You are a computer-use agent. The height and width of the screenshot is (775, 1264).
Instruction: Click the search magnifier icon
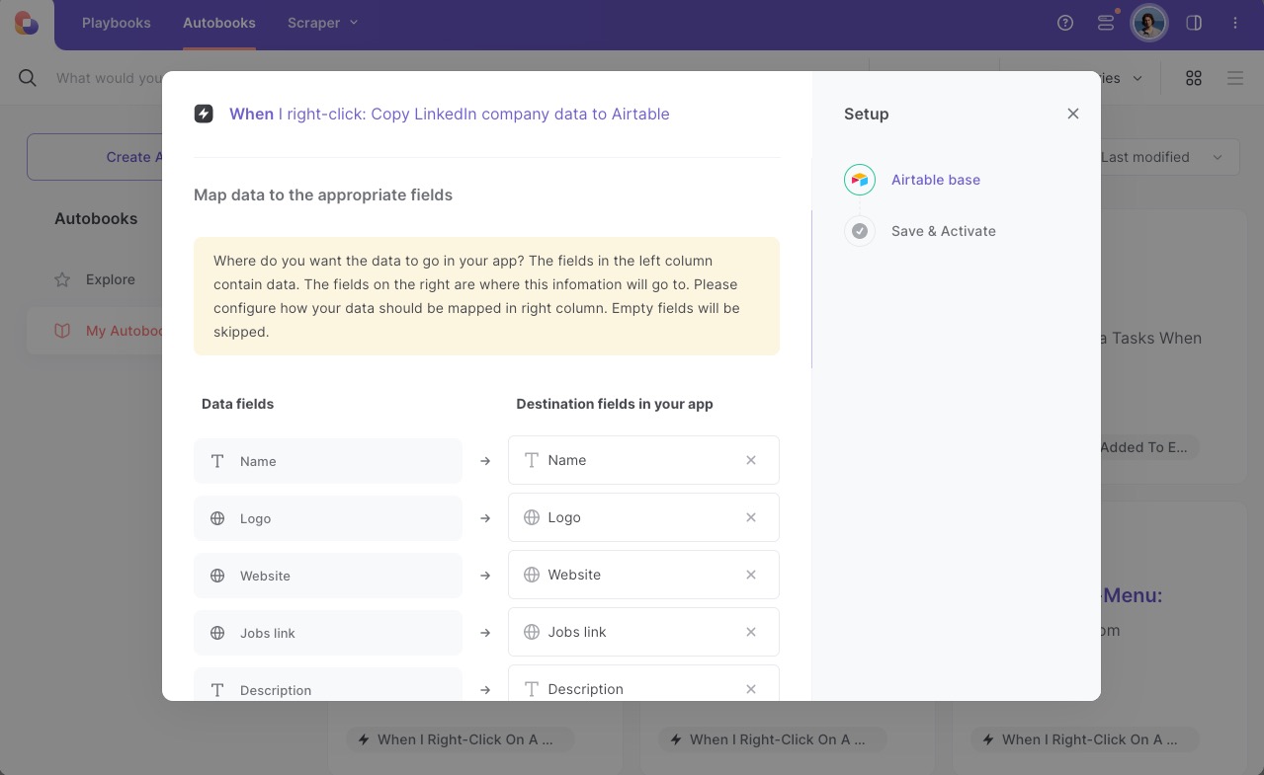coord(28,78)
